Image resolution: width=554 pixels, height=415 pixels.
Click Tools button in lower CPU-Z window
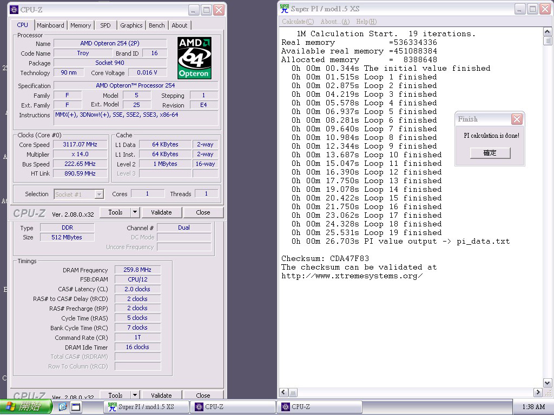[x=115, y=395]
